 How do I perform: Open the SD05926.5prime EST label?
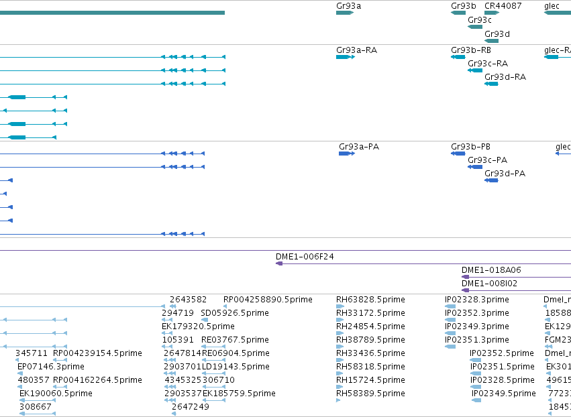coord(235,313)
